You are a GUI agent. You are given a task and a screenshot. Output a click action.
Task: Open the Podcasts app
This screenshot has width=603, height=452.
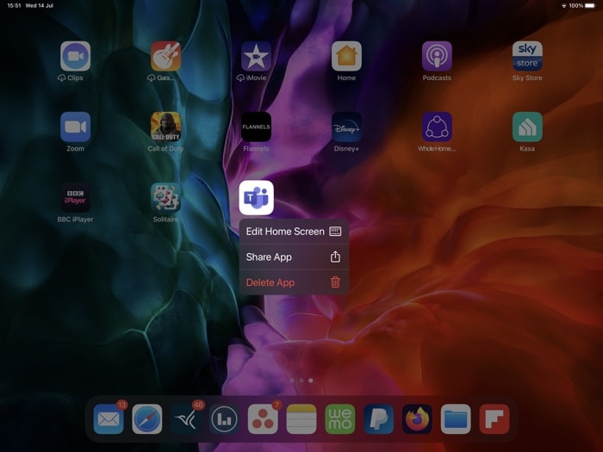(x=437, y=56)
